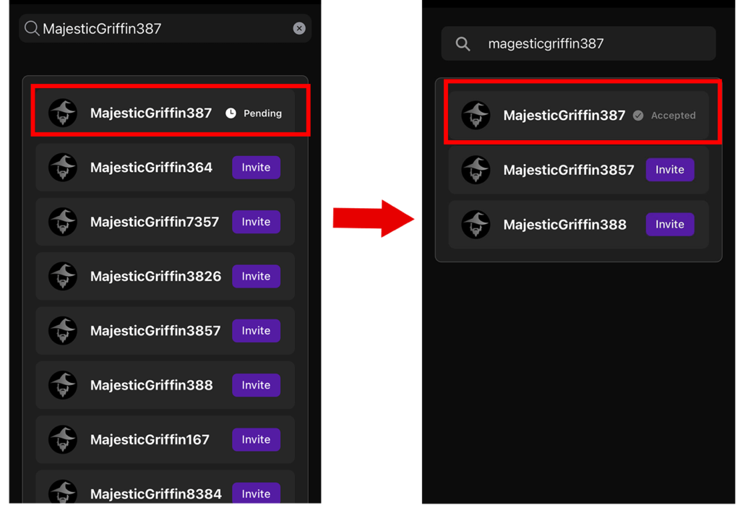The image size is (740, 513).
Task: Click wizard avatar of MajesticGriffin3826
Action: pos(63,277)
